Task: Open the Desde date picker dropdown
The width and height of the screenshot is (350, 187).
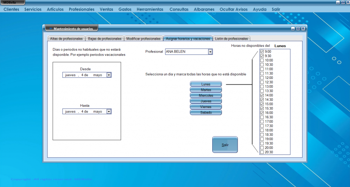Action: click(x=109, y=75)
